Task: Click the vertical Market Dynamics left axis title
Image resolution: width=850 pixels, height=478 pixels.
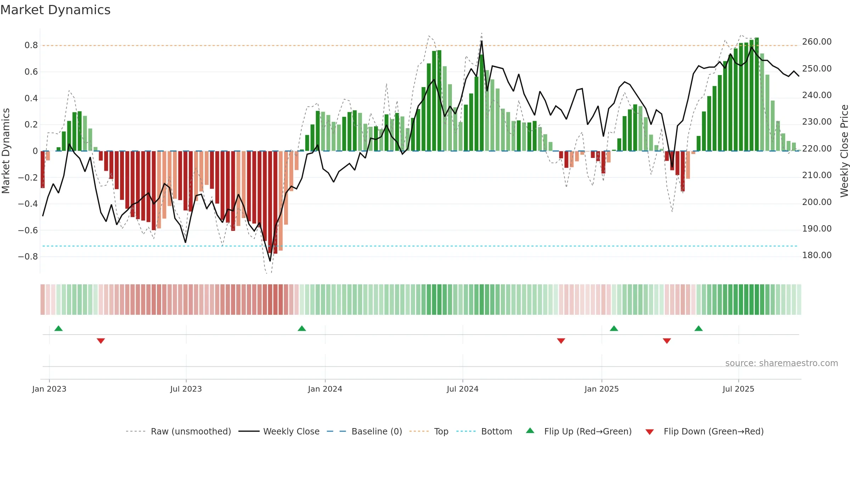Action: (6, 151)
